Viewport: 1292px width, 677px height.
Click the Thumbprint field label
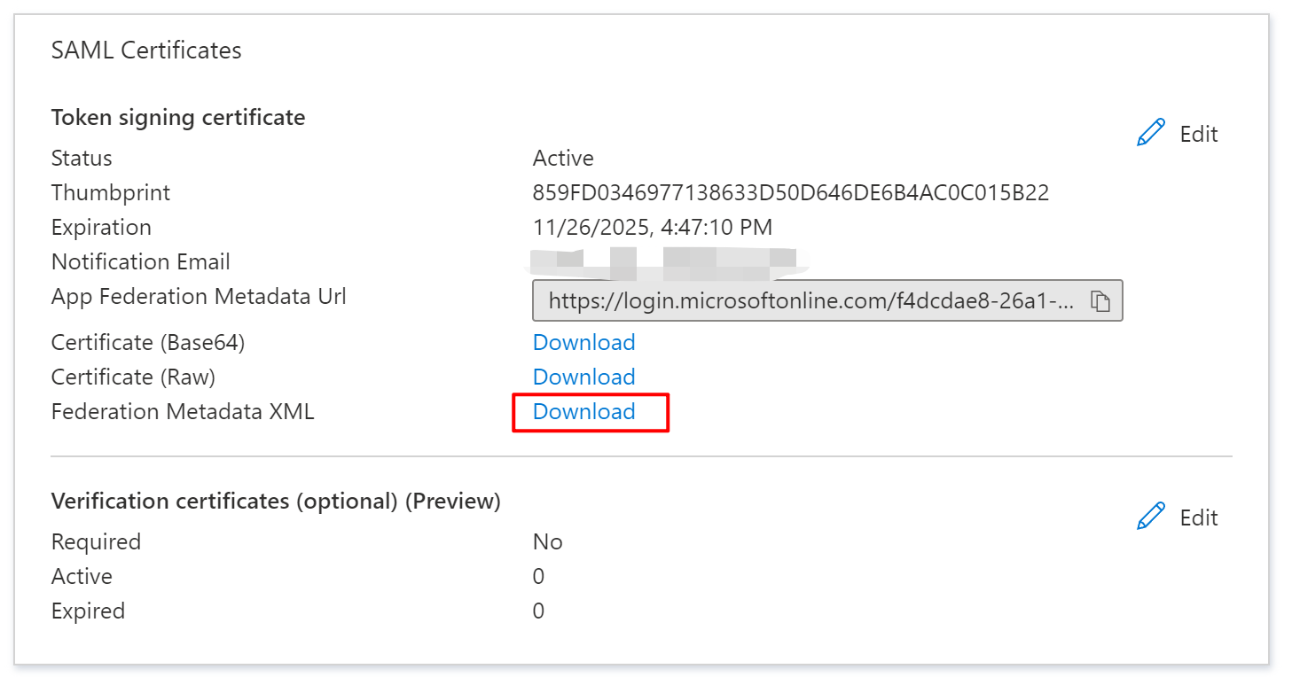click(111, 193)
